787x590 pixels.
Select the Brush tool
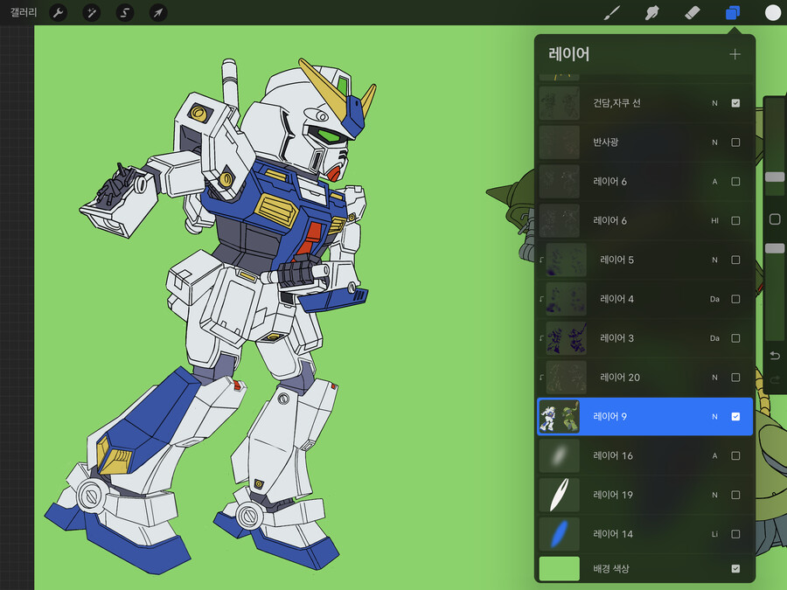(611, 13)
